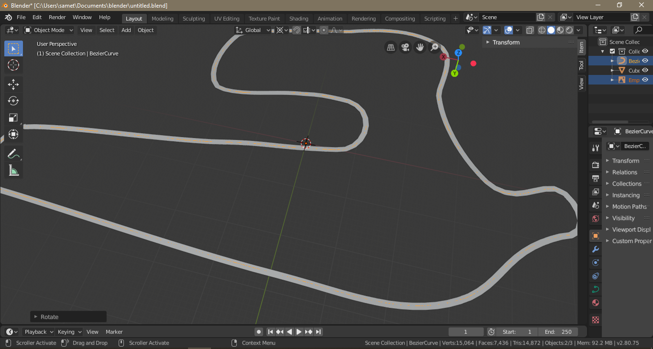Toggle snapping magnet button
The image size is (653, 349).
coord(297,30)
